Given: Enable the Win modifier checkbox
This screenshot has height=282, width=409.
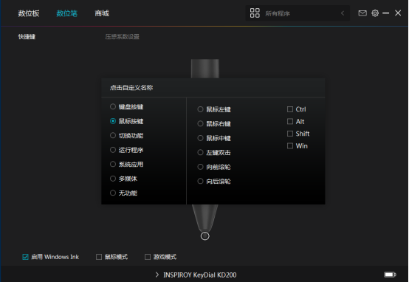Looking at the screenshot, I should click(290, 146).
